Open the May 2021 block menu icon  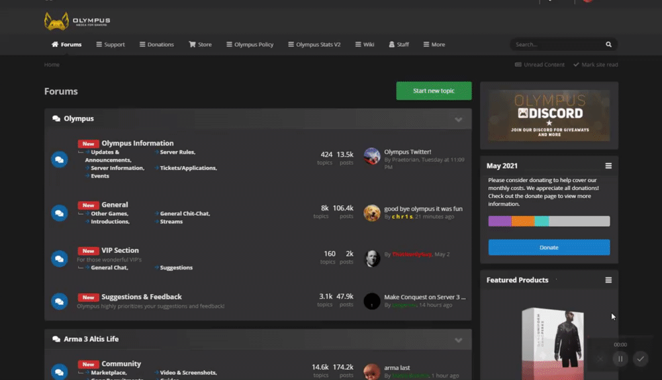(x=608, y=166)
